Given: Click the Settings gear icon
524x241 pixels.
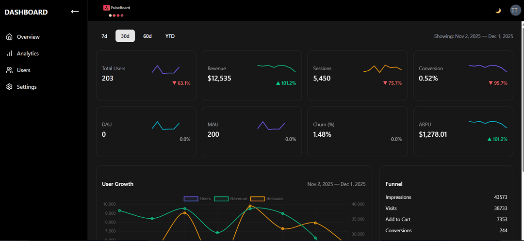Looking at the screenshot, I should pos(9,87).
